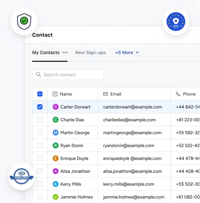Click email charliedias@example.com
Viewport: 200px width, 203px height.
(x=129, y=120)
